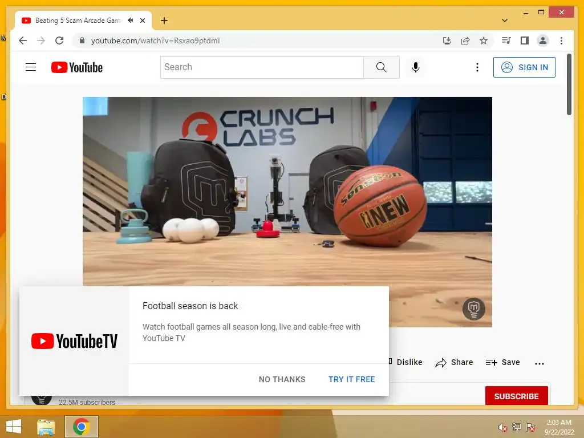This screenshot has height=438, width=584.
Task: Go to YouTube home via logo
Action: tap(77, 67)
